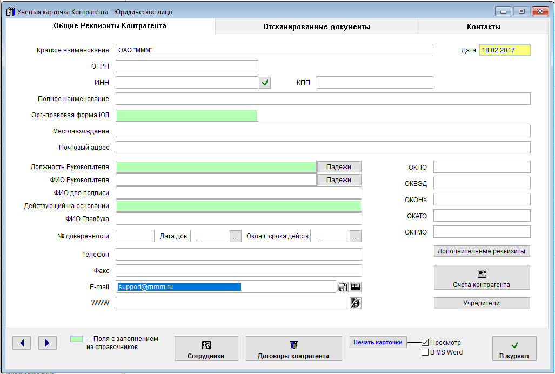Open Договоры контрагента contracts
555x374 pixels.
pyautogui.click(x=294, y=349)
